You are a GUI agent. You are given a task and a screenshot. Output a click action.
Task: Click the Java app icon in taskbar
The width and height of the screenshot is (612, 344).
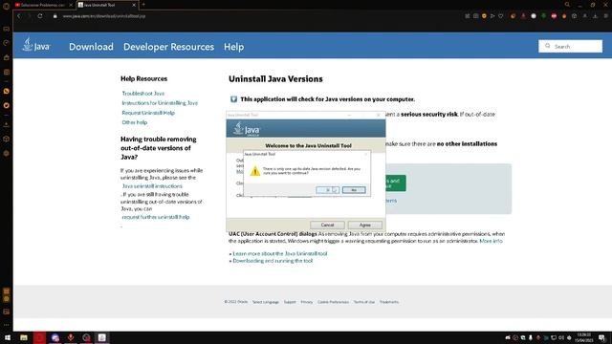(102, 337)
